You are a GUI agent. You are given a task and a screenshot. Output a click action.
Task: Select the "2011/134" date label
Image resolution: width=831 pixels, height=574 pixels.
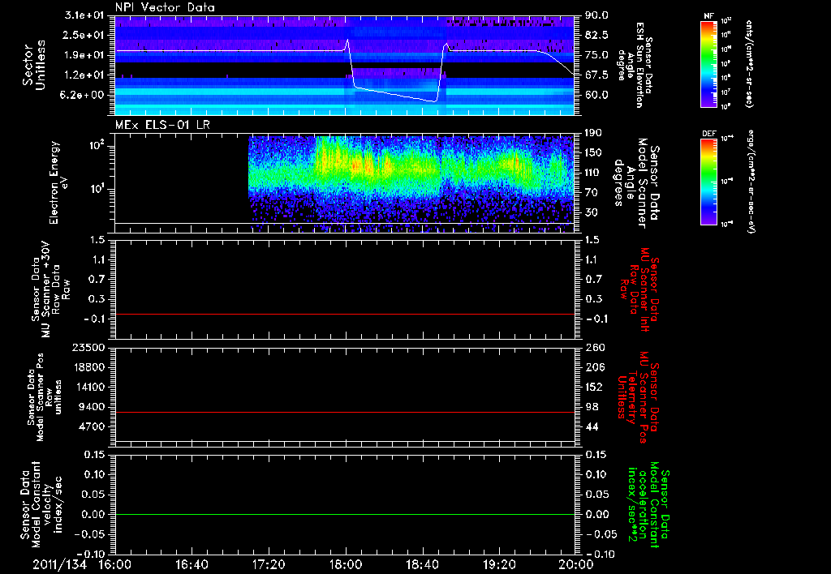click(x=59, y=564)
